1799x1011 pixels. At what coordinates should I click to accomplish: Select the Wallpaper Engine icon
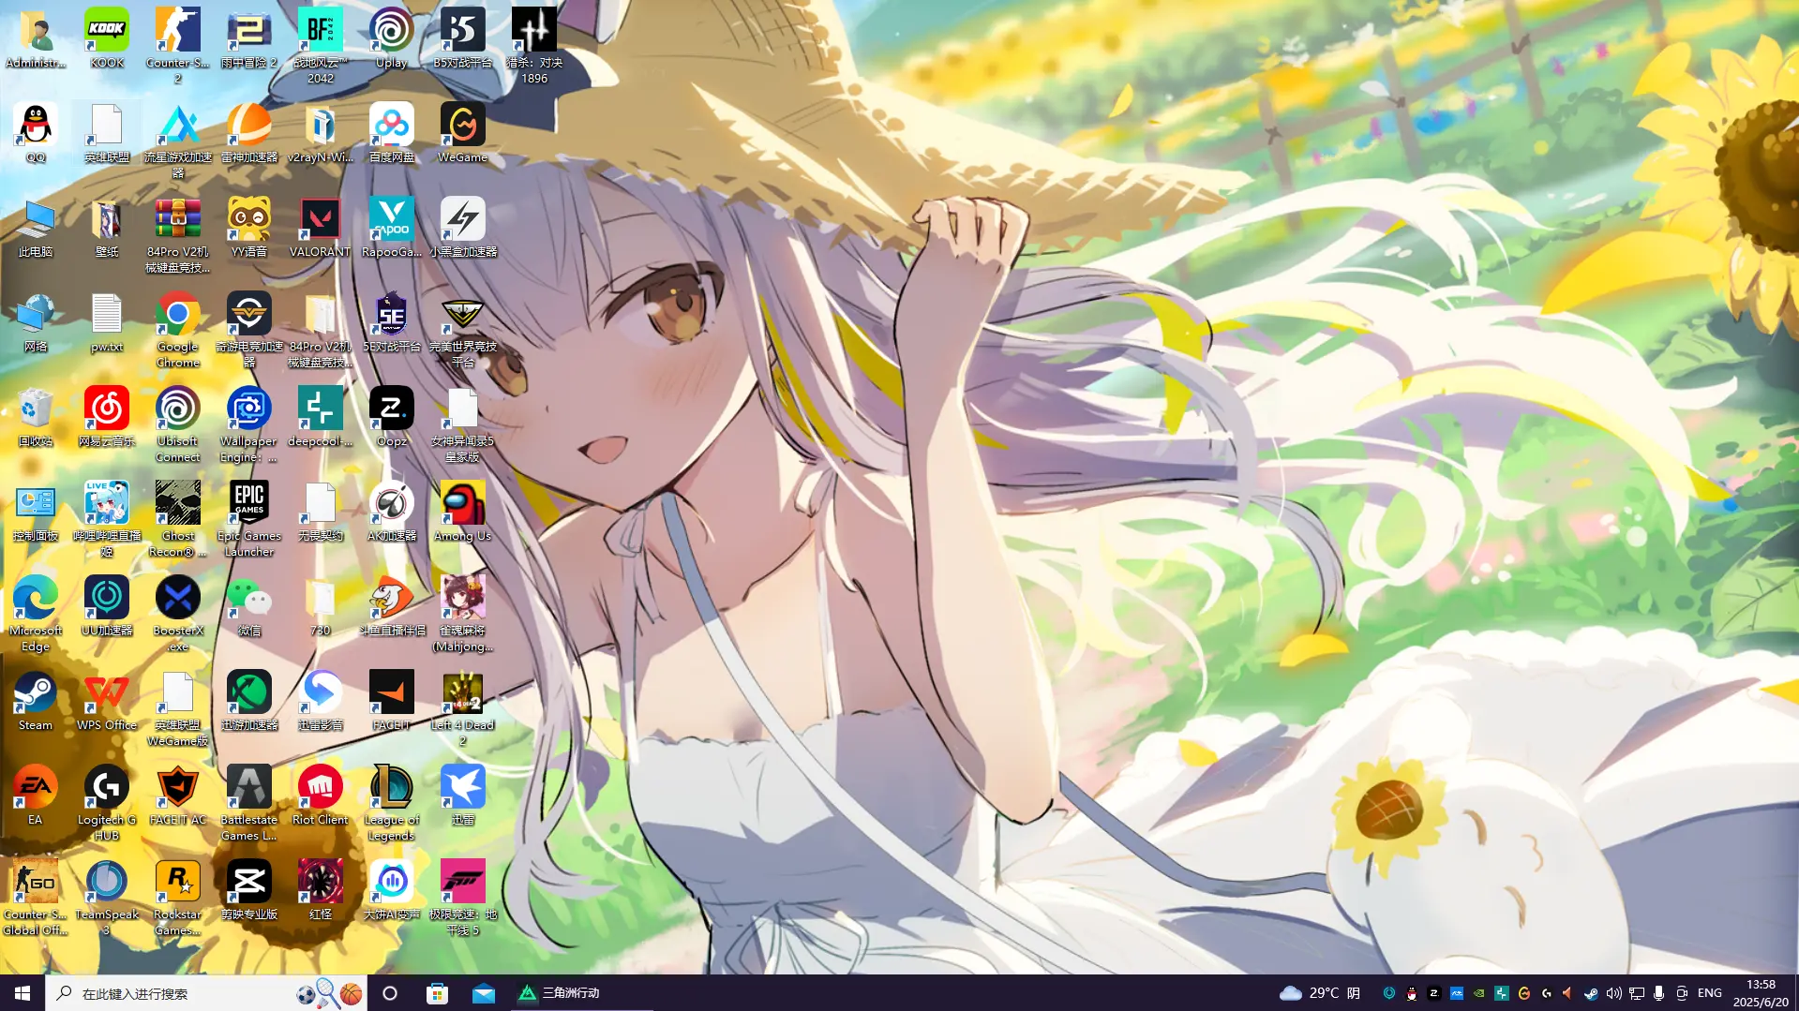tap(249, 424)
